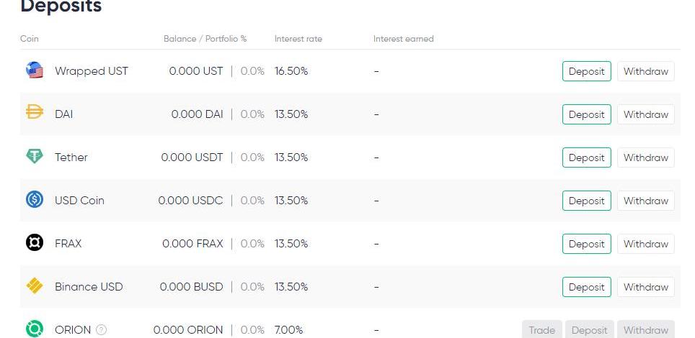Click the ORION Trade button

tap(542, 329)
